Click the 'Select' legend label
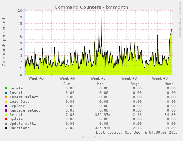 [x=16, y=115]
